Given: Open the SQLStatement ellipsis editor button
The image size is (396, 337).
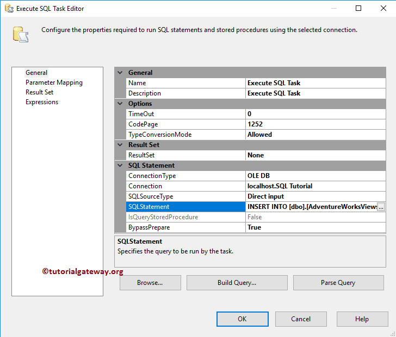Looking at the screenshot, I should point(381,207).
